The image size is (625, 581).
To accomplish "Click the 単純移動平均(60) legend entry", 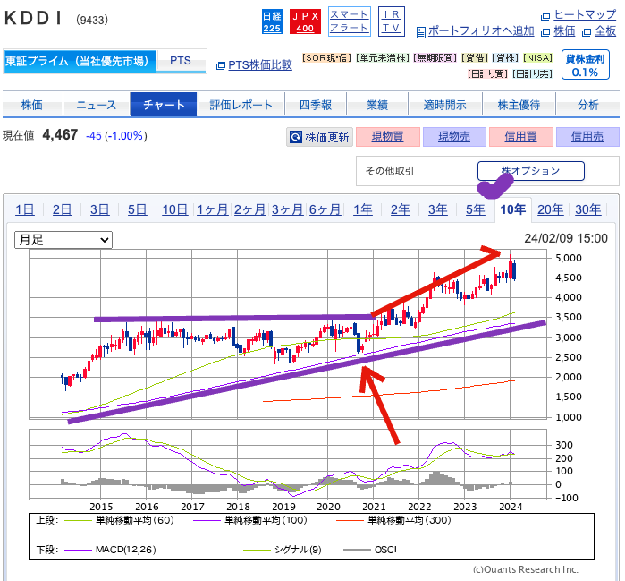I will (120, 520).
